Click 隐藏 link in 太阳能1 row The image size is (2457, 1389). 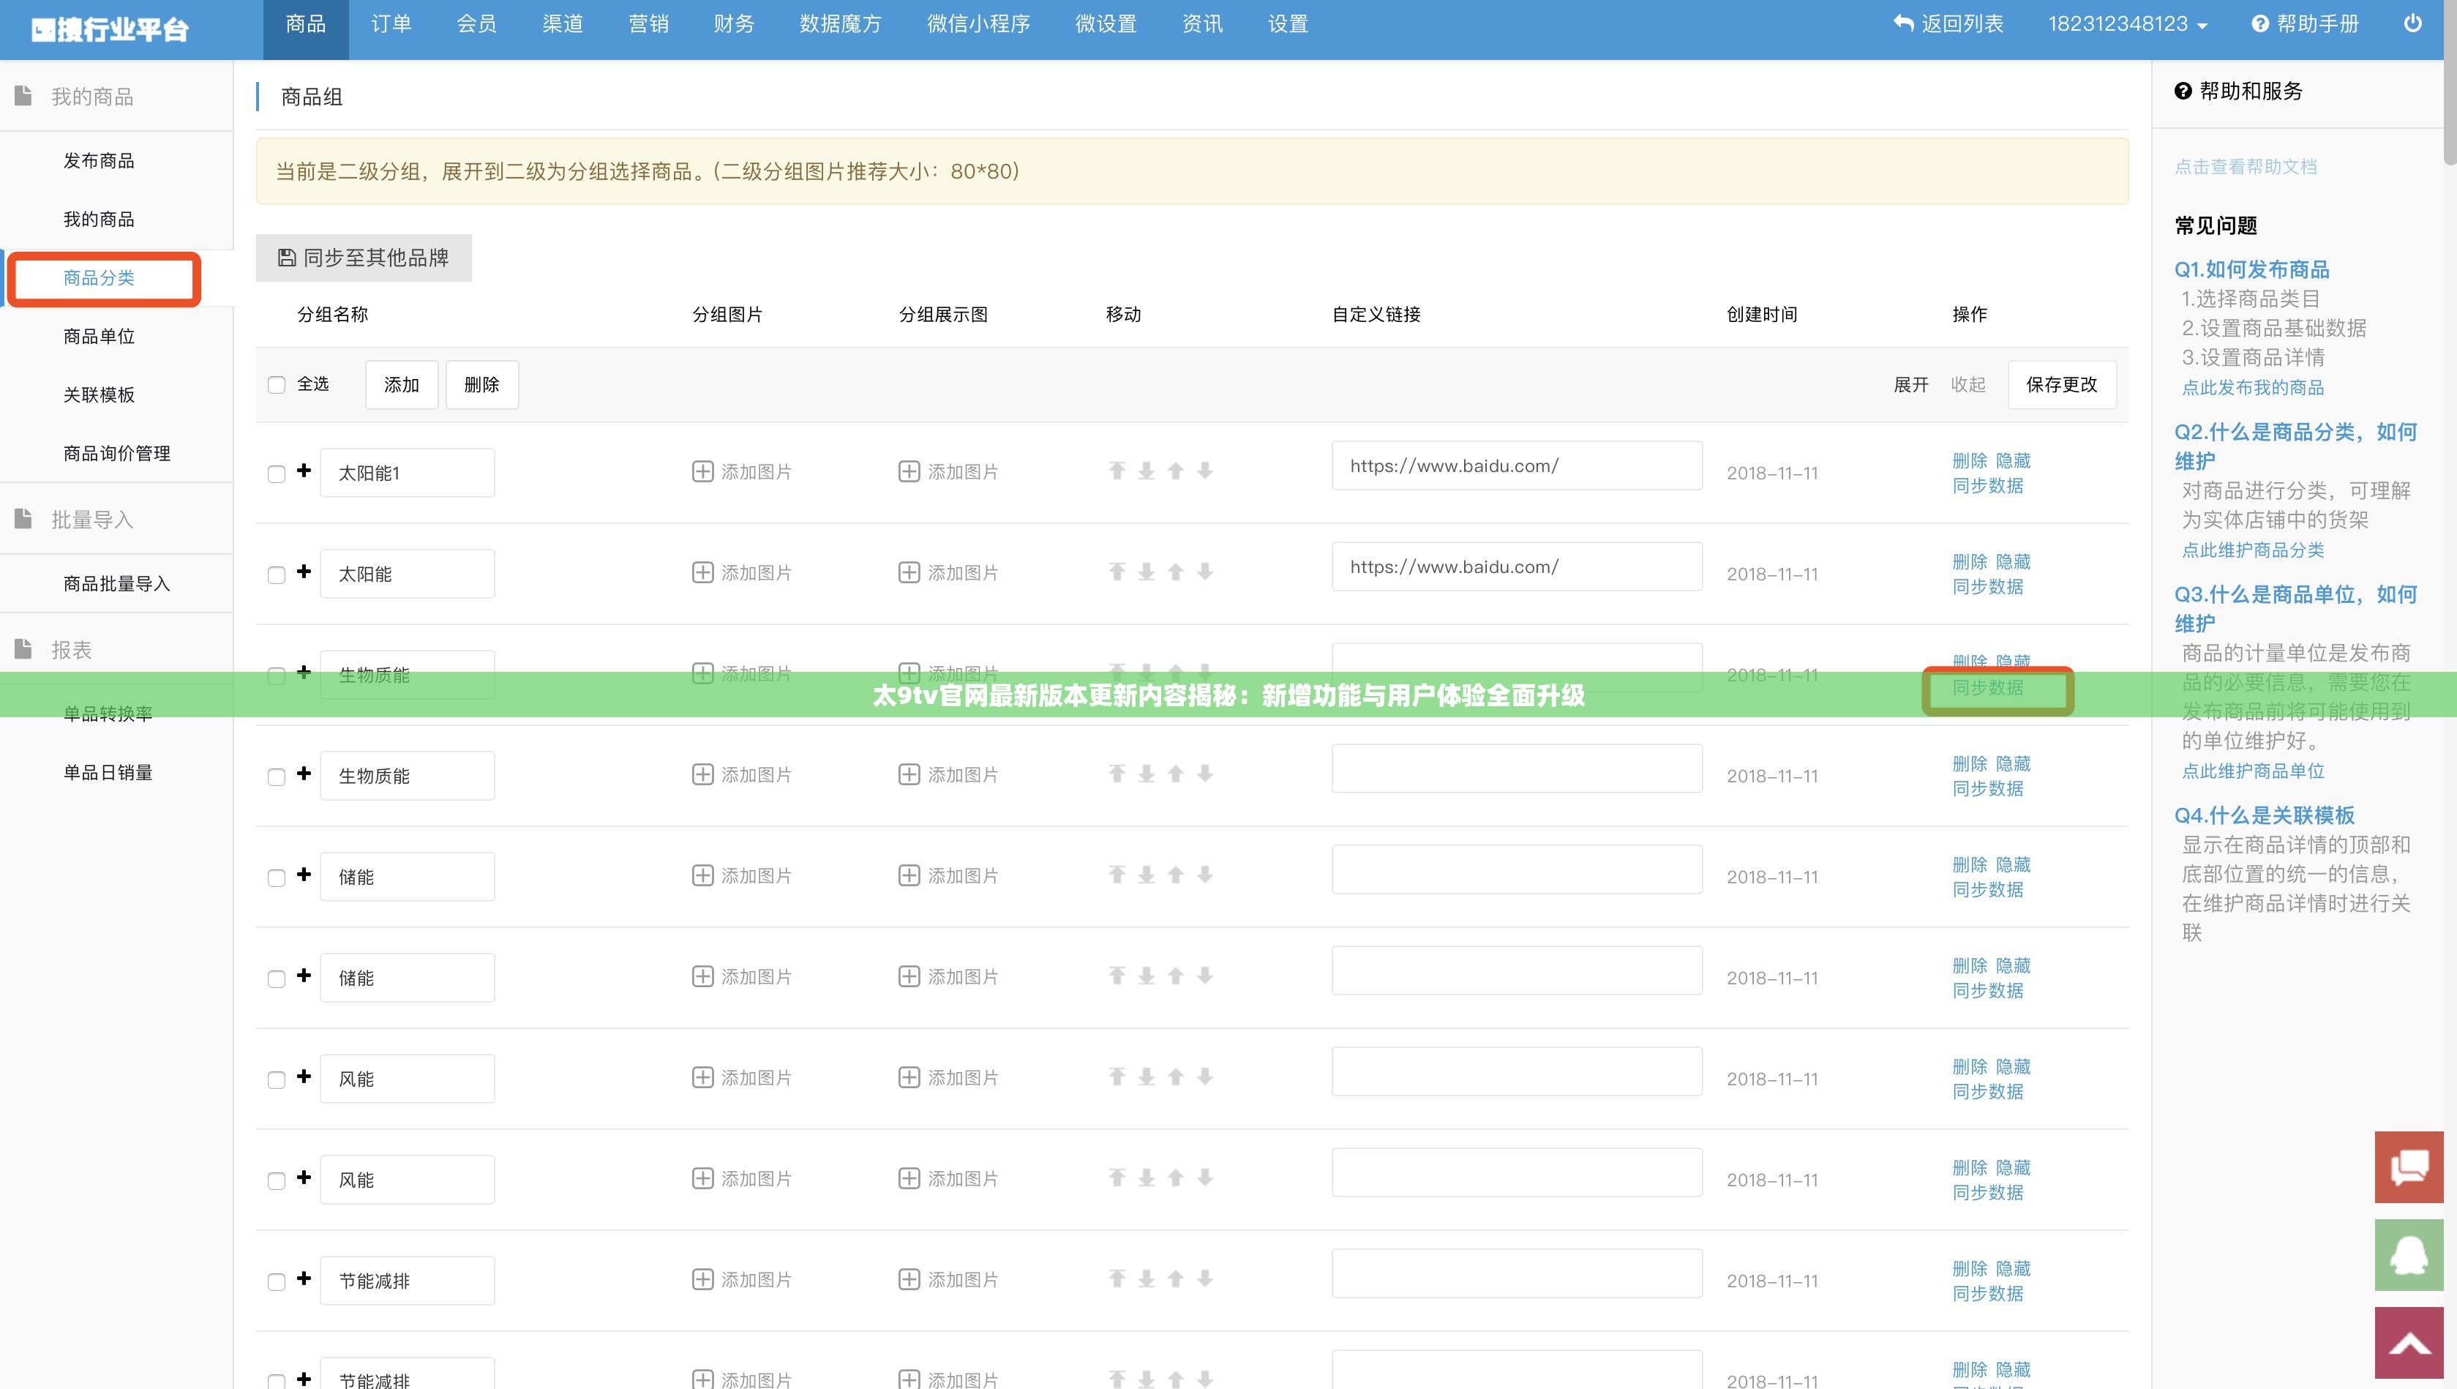(2014, 461)
